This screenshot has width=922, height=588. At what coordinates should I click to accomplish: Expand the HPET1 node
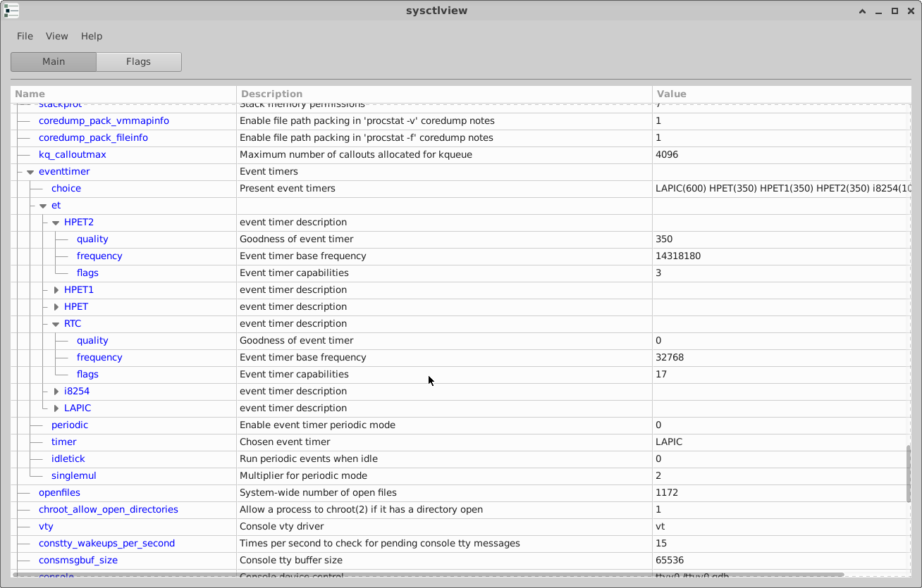pyautogui.click(x=56, y=290)
